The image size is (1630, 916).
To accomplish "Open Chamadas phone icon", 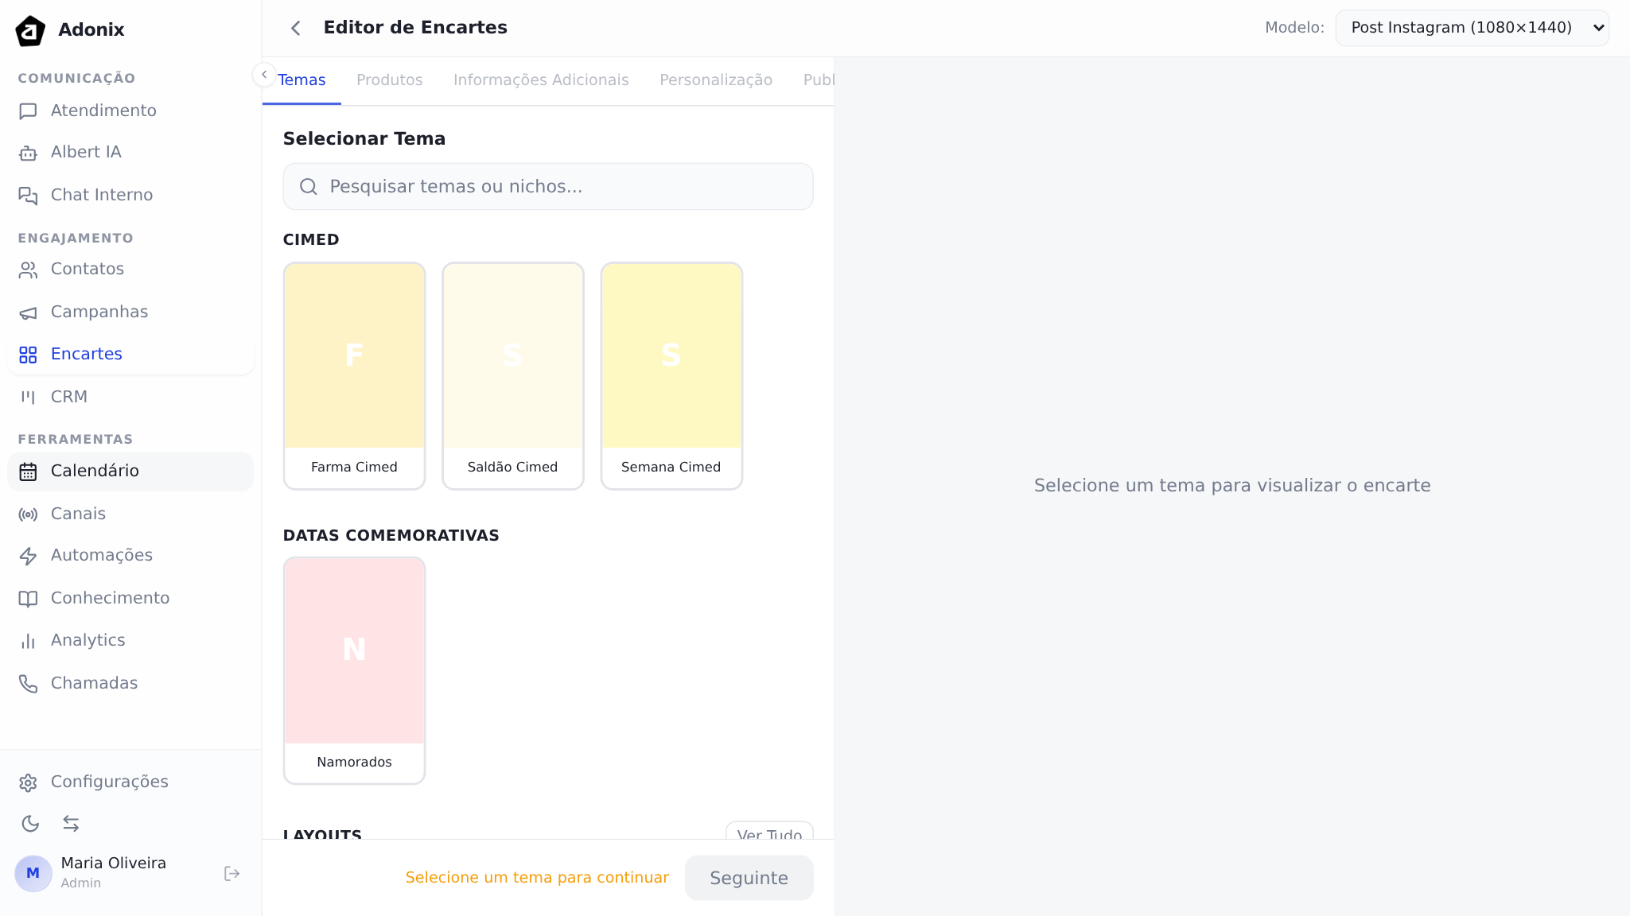I will (28, 684).
